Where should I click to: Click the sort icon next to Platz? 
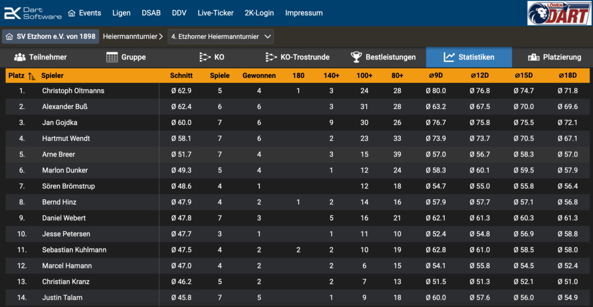(x=32, y=76)
